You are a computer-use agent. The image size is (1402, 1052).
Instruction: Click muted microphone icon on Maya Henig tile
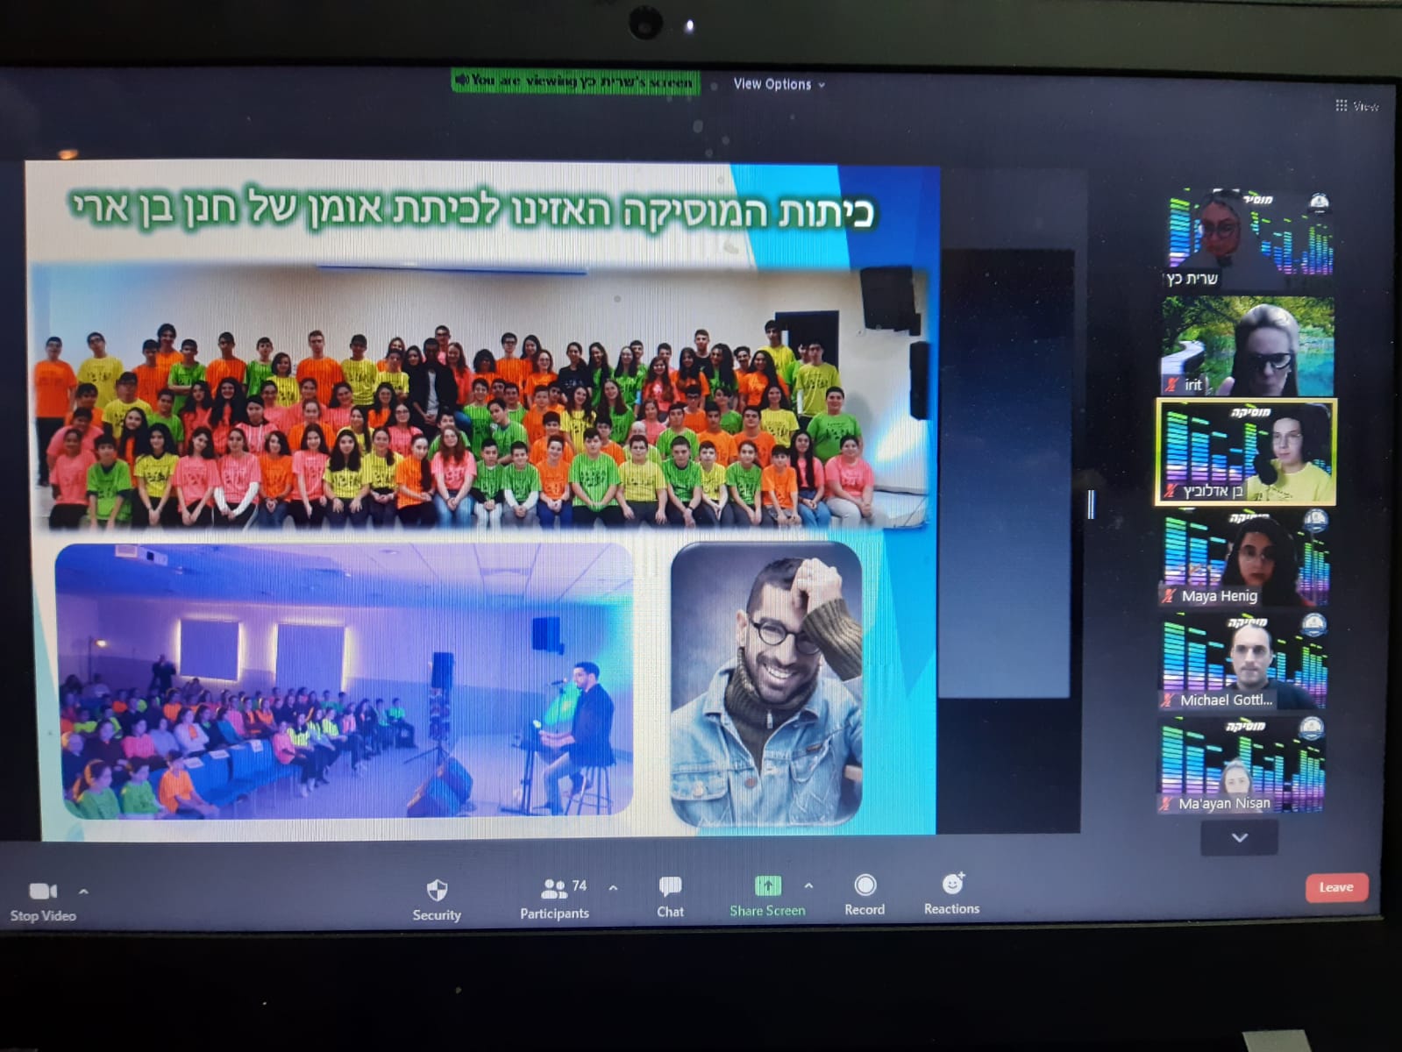[x=1169, y=596]
